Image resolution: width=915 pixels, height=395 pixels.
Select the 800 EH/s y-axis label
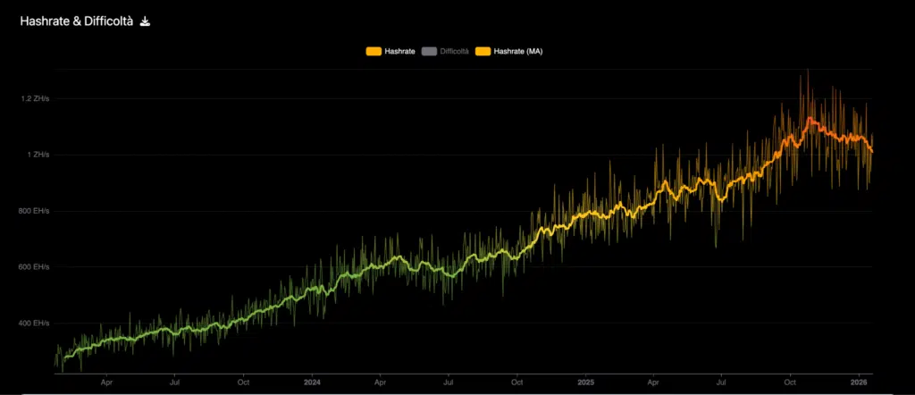click(x=35, y=211)
